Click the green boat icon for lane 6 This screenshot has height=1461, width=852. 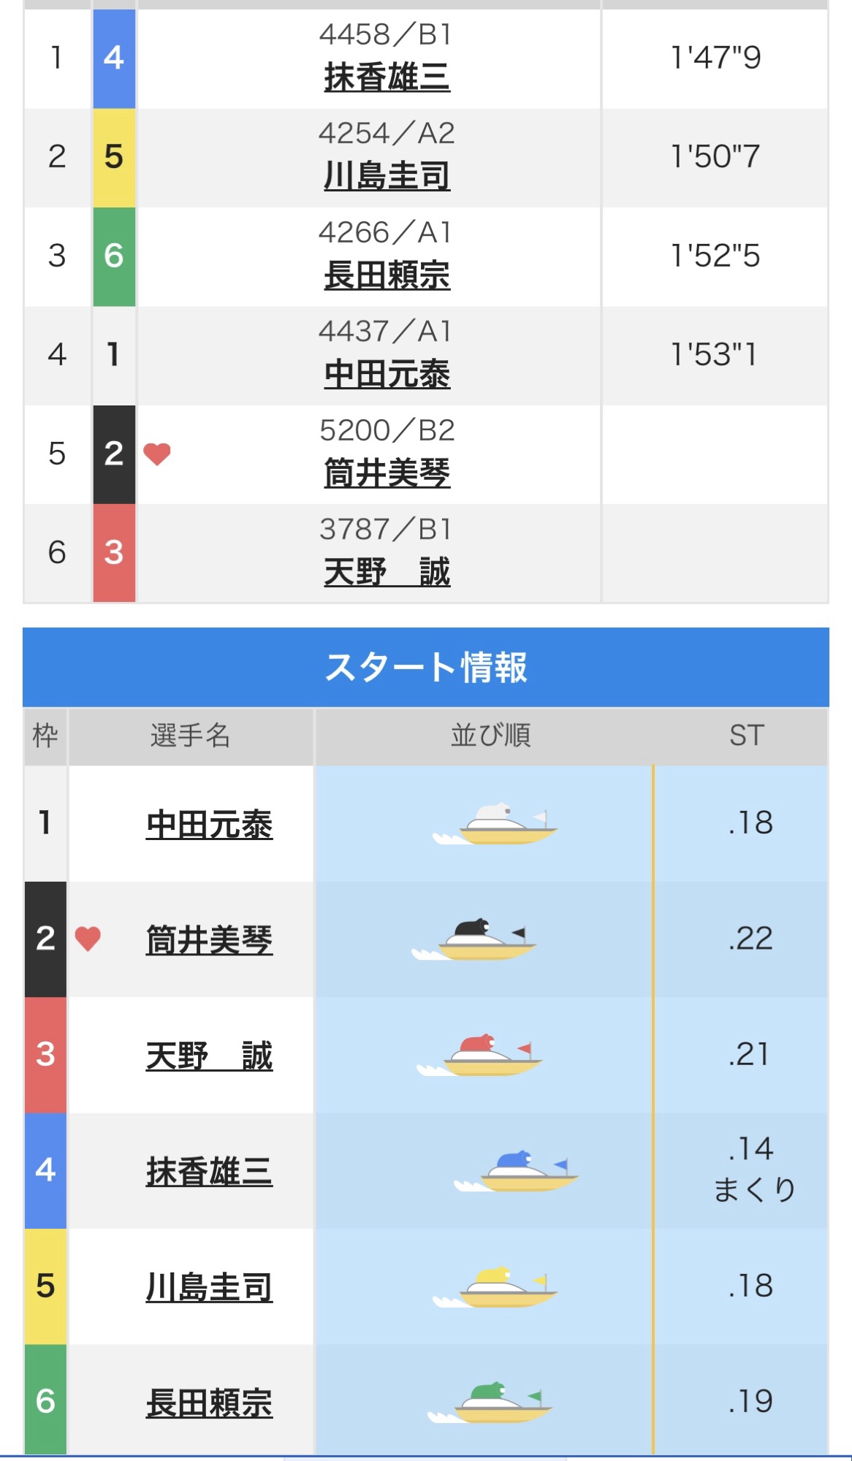(x=491, y=1403)
